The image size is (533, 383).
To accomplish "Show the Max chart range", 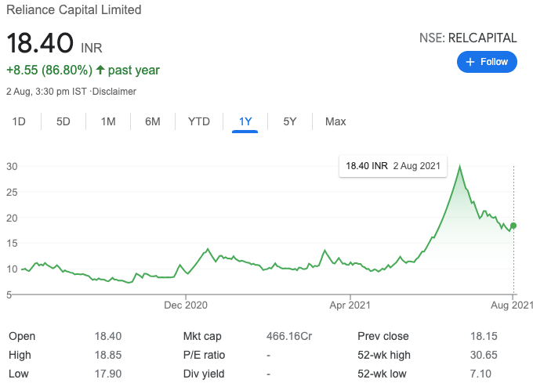I will (335, 121).
